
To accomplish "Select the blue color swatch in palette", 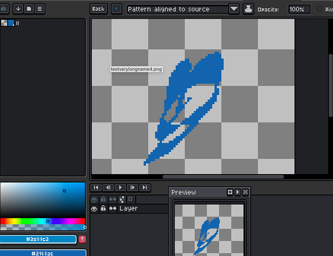I will pyautogui.click(x=11, y=23).
